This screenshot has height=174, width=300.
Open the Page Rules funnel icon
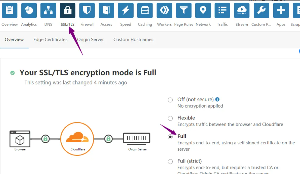(x=184, y=10)
